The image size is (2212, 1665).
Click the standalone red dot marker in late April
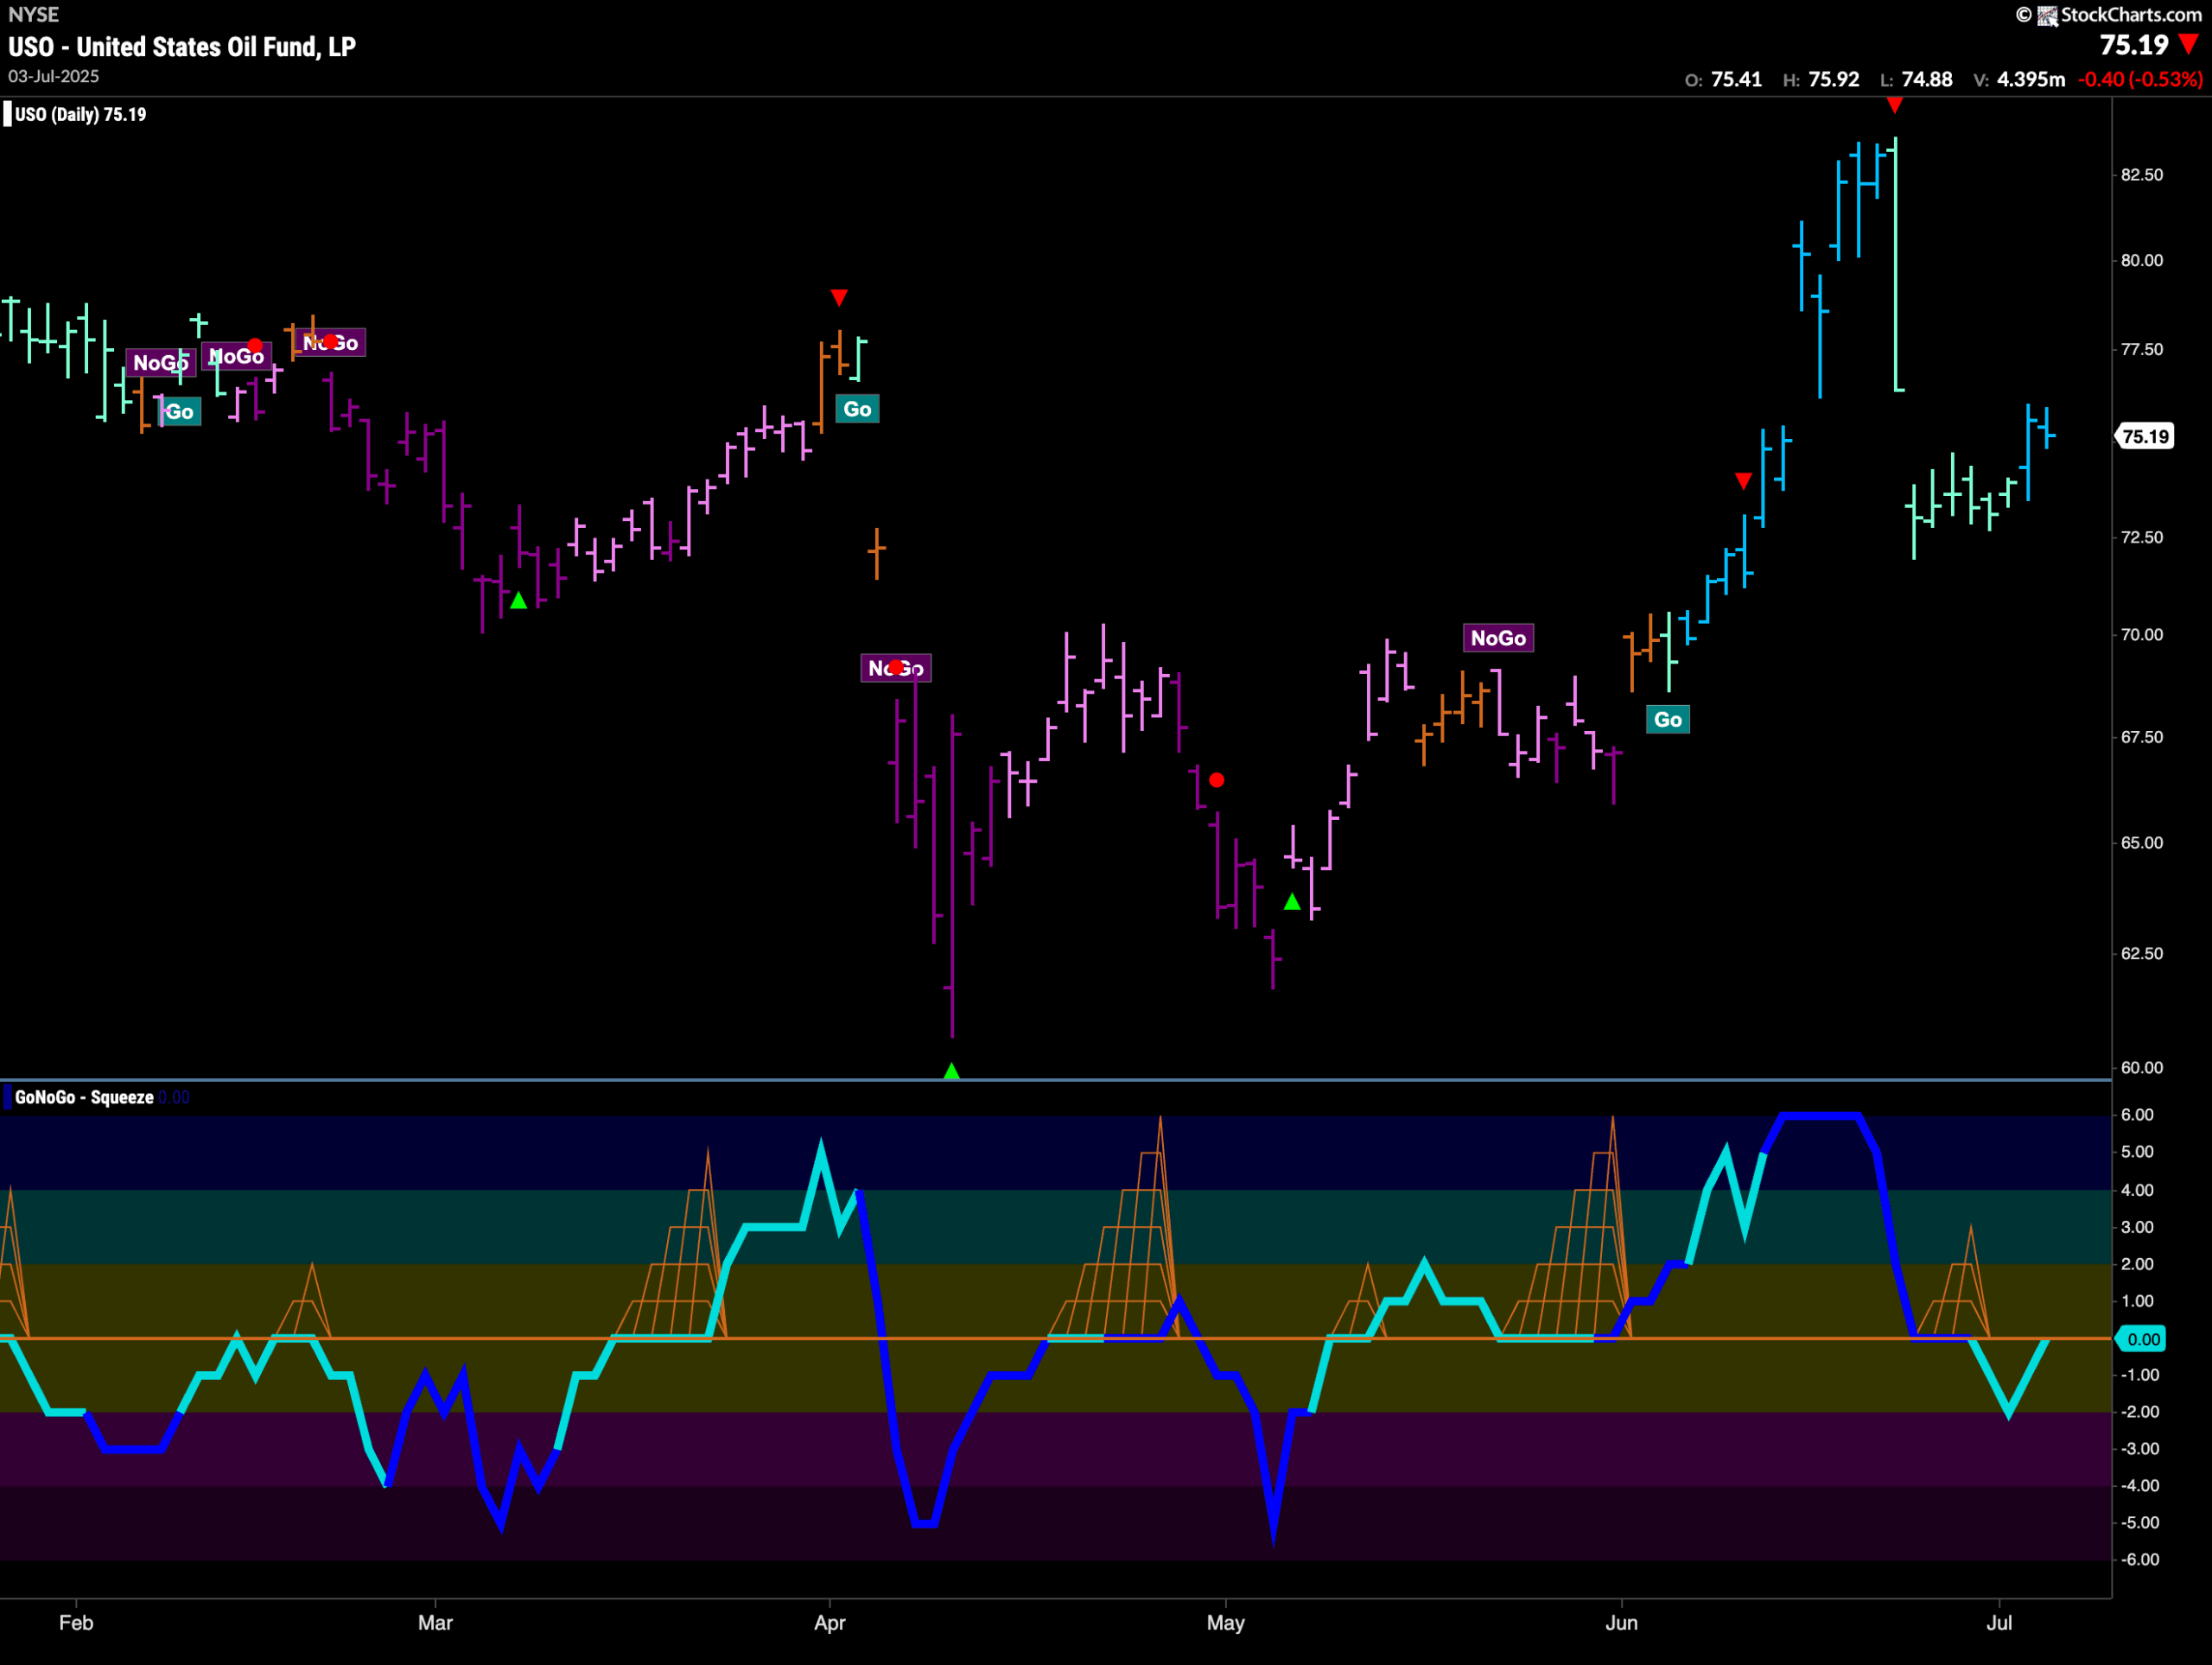(x=1216, y=780)
